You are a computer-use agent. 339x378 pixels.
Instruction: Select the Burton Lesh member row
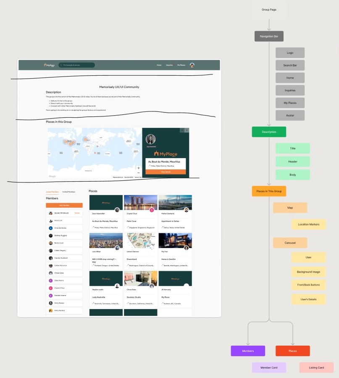click(x=64, y=243)
